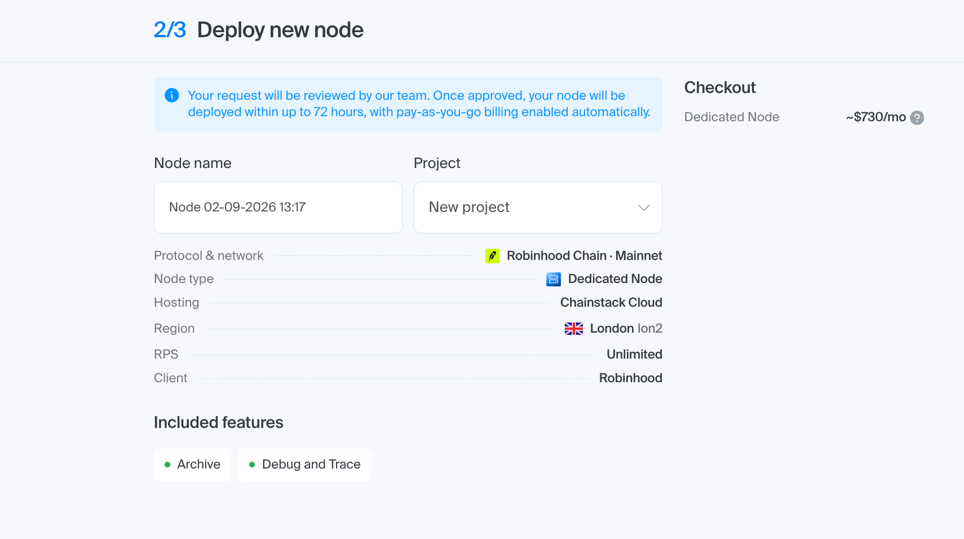964x539 pixels.
Task: Click the "Protocol & network" label
Action: tap(209, 256)
